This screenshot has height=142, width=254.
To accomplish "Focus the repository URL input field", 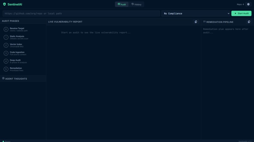I will (81, 14).
